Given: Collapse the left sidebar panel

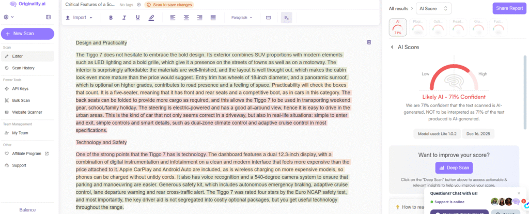Looking at the screenshot, I should 48,17.
